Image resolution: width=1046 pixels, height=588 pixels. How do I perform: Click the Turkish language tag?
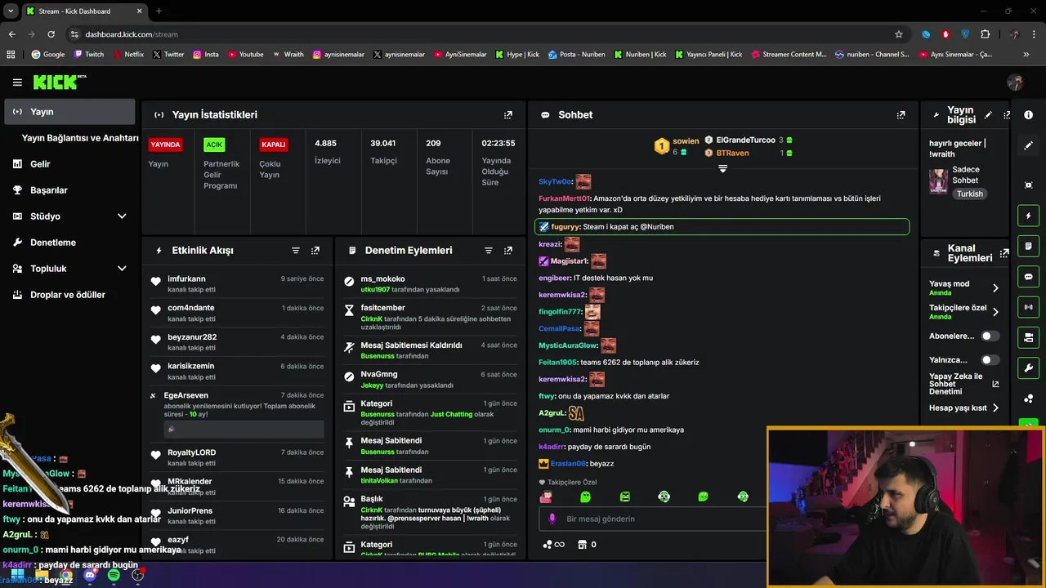tap(970, 194)
